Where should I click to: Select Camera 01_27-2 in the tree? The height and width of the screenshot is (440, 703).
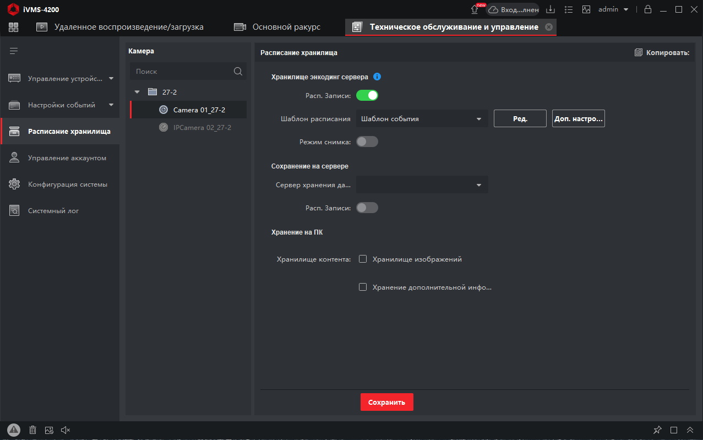[x=188, y=110]
